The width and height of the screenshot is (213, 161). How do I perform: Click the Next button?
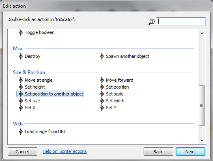coord(190,152)
